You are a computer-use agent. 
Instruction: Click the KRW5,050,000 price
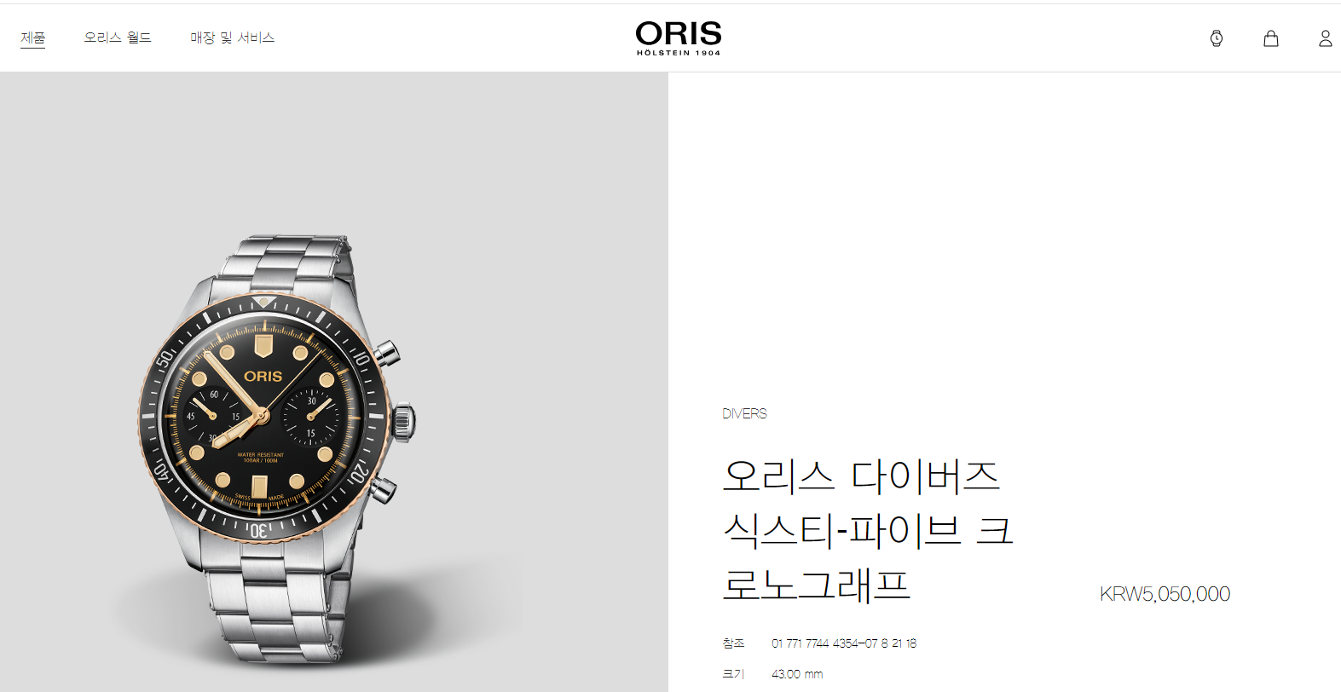click(x=1165, y=594)
